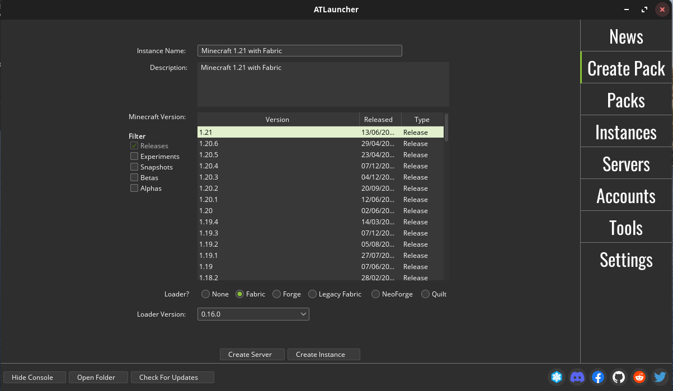Open the Settings tab

pyautogui.click(x=626, y=259)
